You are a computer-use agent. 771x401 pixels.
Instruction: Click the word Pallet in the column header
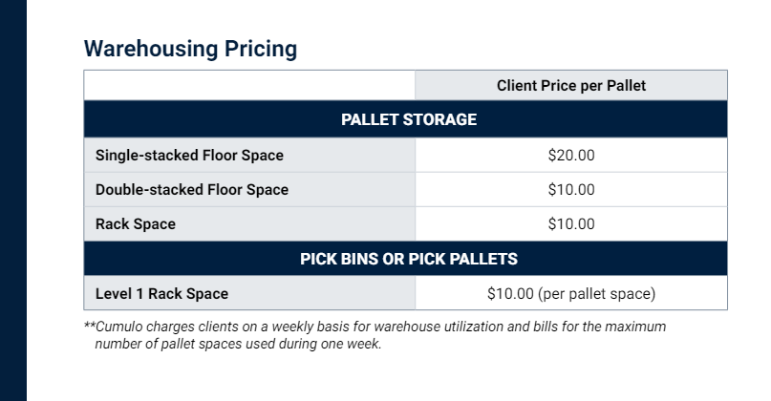pyautogui.click(x=626, y=86)
